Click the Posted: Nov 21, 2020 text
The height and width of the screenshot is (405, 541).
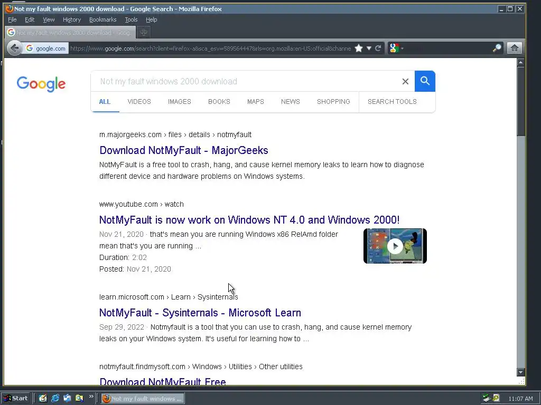tap(135, 269)
